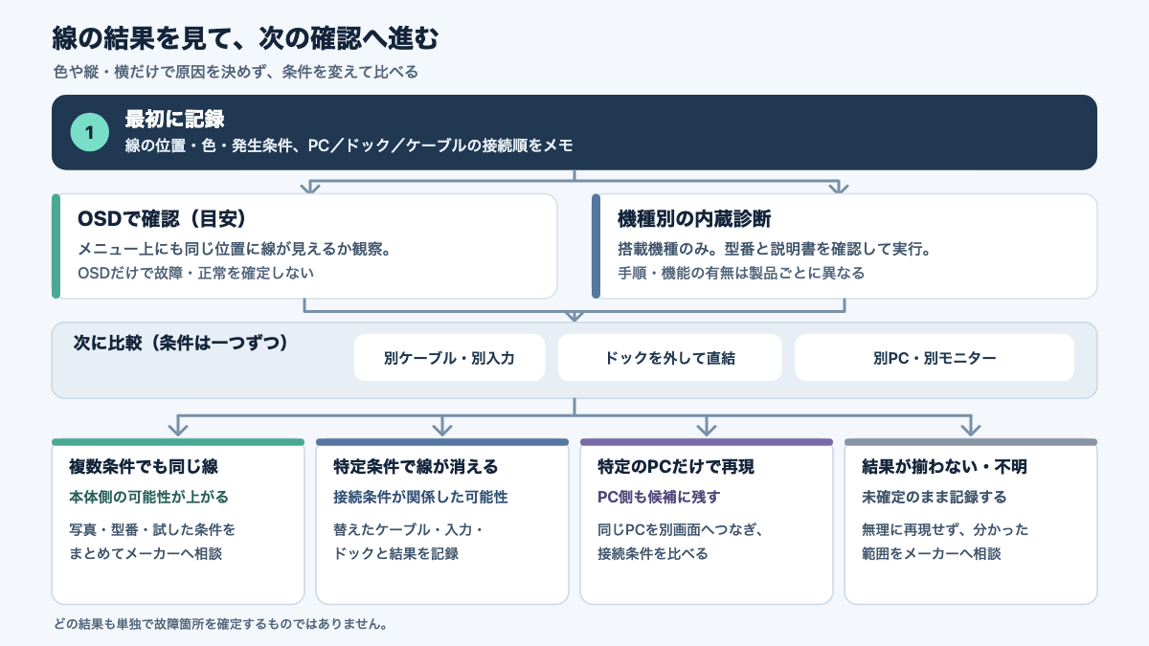This screenshot has width=1149, height=646.
Task: Click text メニュー上にも同じ位置に線が見えるか観察。
Action: click(237, 249)
